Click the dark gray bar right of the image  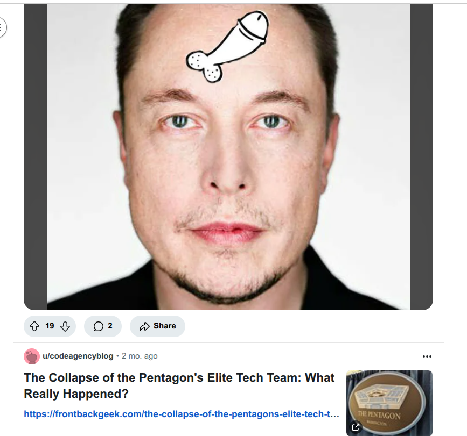tap(421, 156)
